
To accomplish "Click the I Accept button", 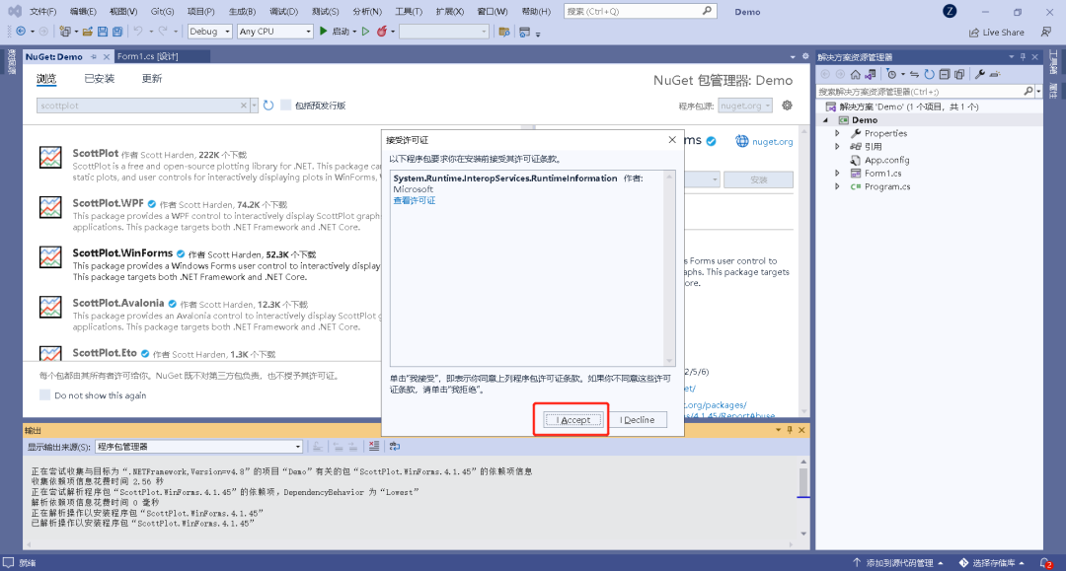I will point(573,420).
